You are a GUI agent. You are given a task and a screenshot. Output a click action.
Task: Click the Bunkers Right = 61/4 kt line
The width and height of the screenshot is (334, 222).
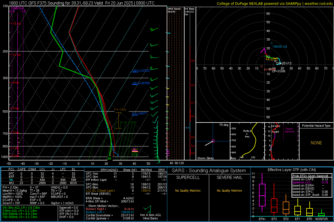coord(110,209)
